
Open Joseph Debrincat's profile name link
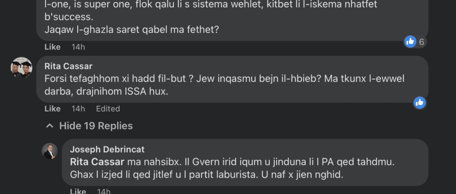point(107,149)
